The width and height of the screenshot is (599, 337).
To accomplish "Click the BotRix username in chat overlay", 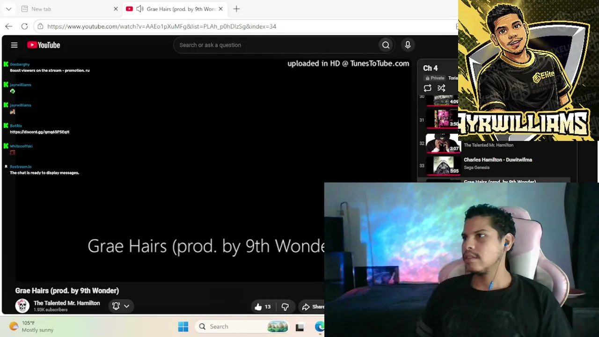I will tap(16, 126).
